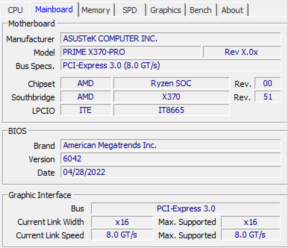The height and width of the screenshot is (248, 287).
Task: Click the Graphic Interface bus PCI-Express 3.0 field
Action: click(185, 208)
